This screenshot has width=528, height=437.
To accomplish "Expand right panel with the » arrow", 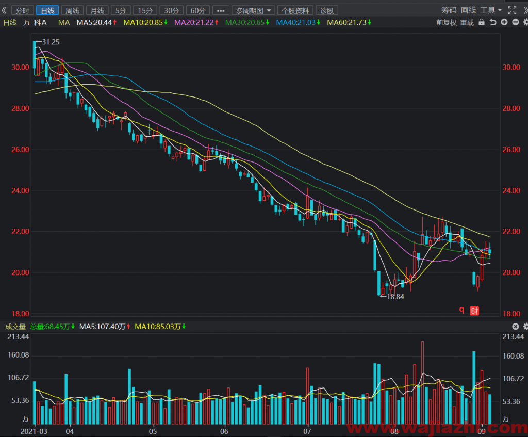I will (525, 10).
